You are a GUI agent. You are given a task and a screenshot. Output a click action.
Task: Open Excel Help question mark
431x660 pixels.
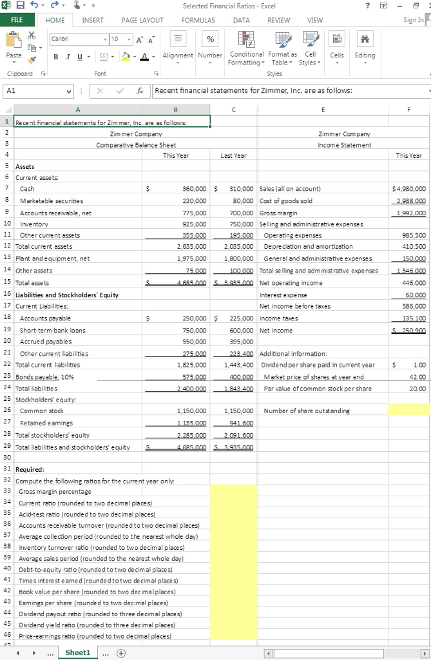point(367,5)
